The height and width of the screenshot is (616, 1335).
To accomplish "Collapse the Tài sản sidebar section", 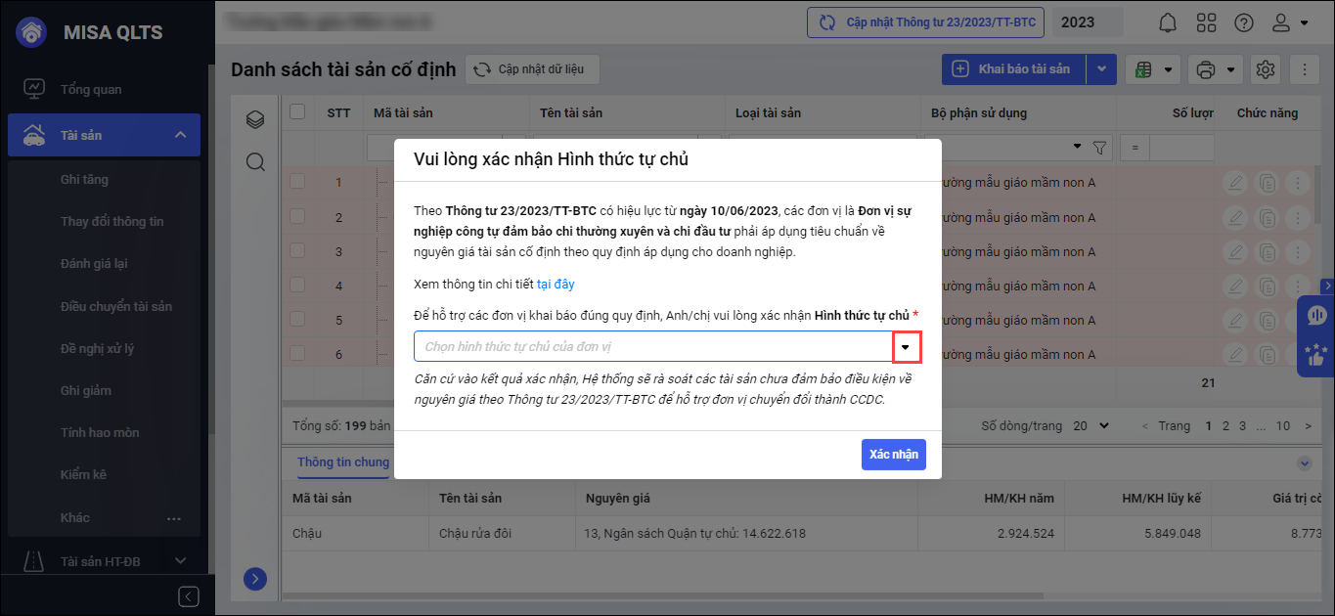I will [180, 135].
